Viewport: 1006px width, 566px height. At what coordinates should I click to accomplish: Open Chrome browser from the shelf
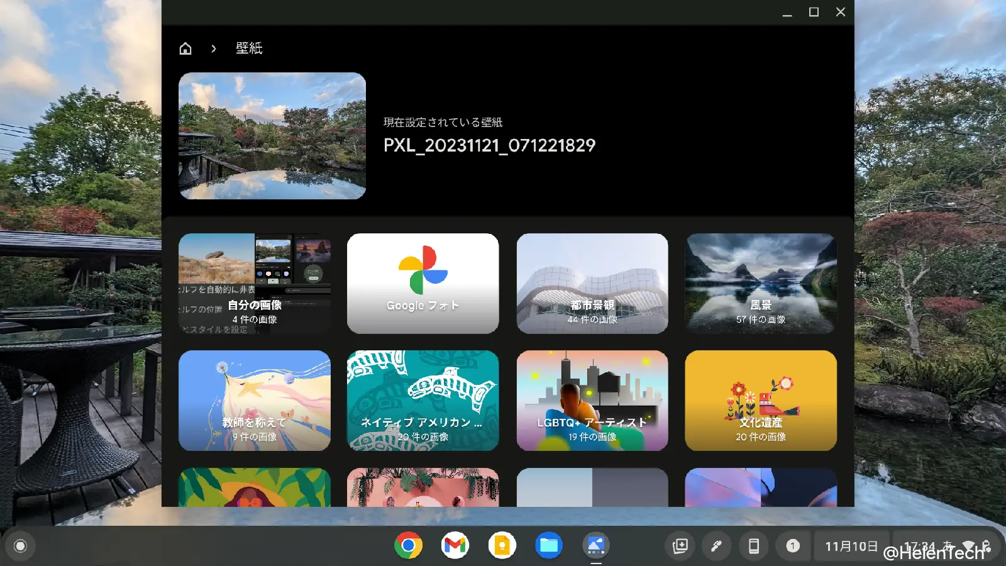click(408, 545)
